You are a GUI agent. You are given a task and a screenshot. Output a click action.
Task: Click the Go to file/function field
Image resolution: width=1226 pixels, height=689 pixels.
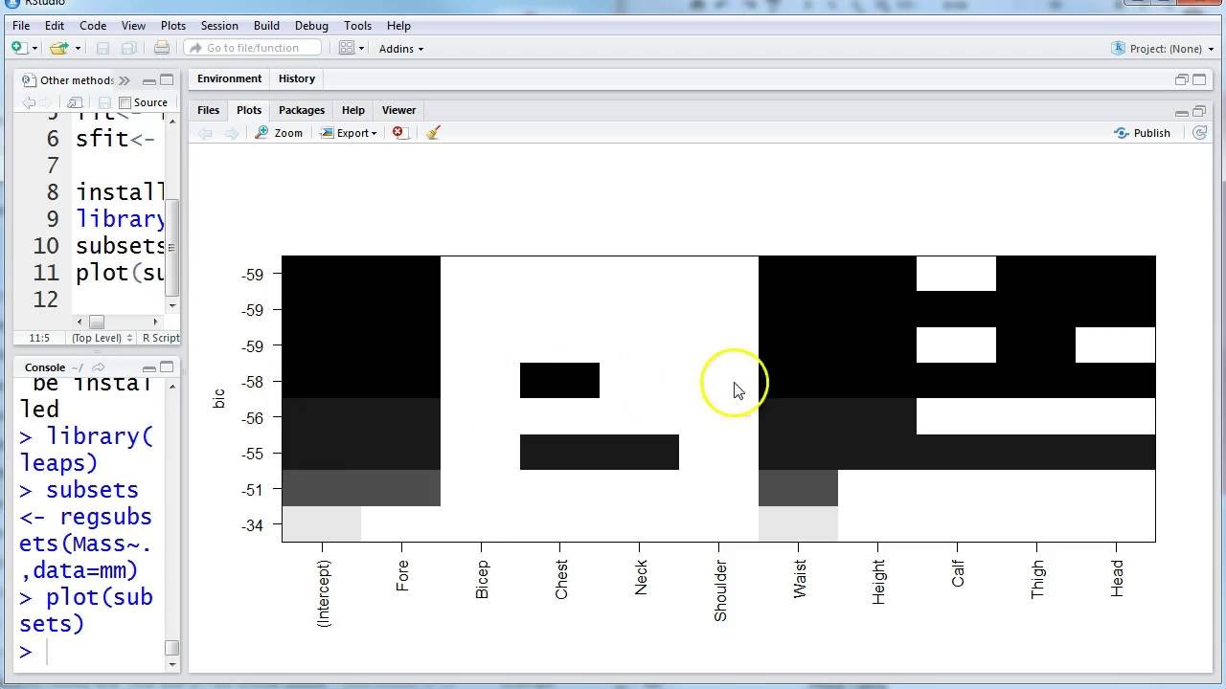(x=252, y=48)
